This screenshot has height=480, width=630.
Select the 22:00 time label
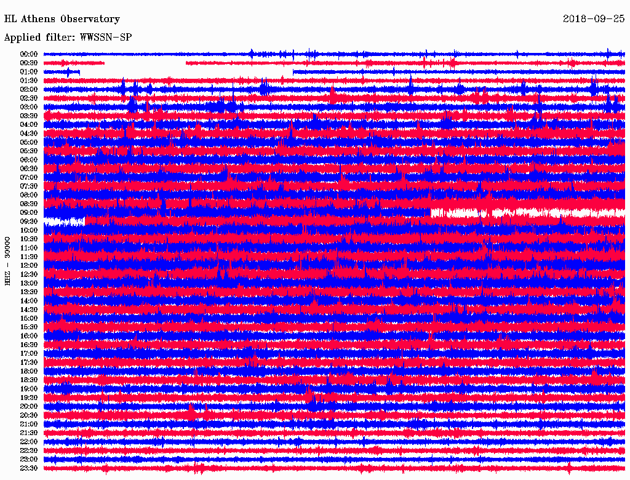29,442
